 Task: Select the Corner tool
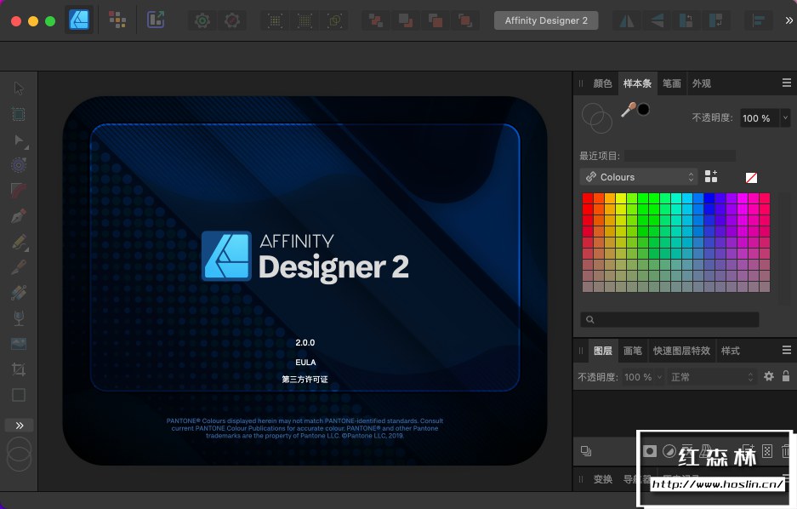click(19, 190)
